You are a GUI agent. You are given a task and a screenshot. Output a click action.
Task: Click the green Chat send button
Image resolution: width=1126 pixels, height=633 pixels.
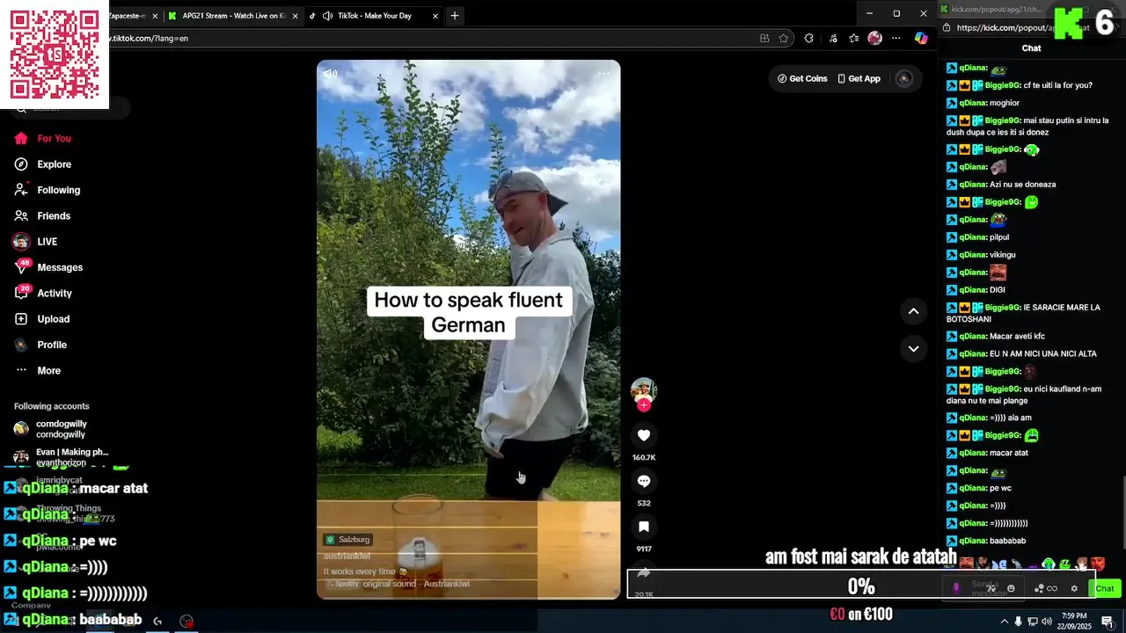tap(1105, 588)
